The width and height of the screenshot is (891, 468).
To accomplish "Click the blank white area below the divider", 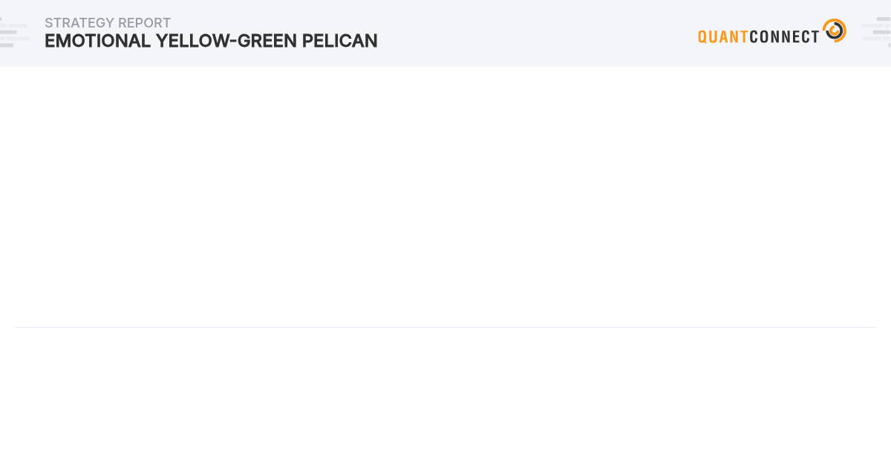I will 446,397.
